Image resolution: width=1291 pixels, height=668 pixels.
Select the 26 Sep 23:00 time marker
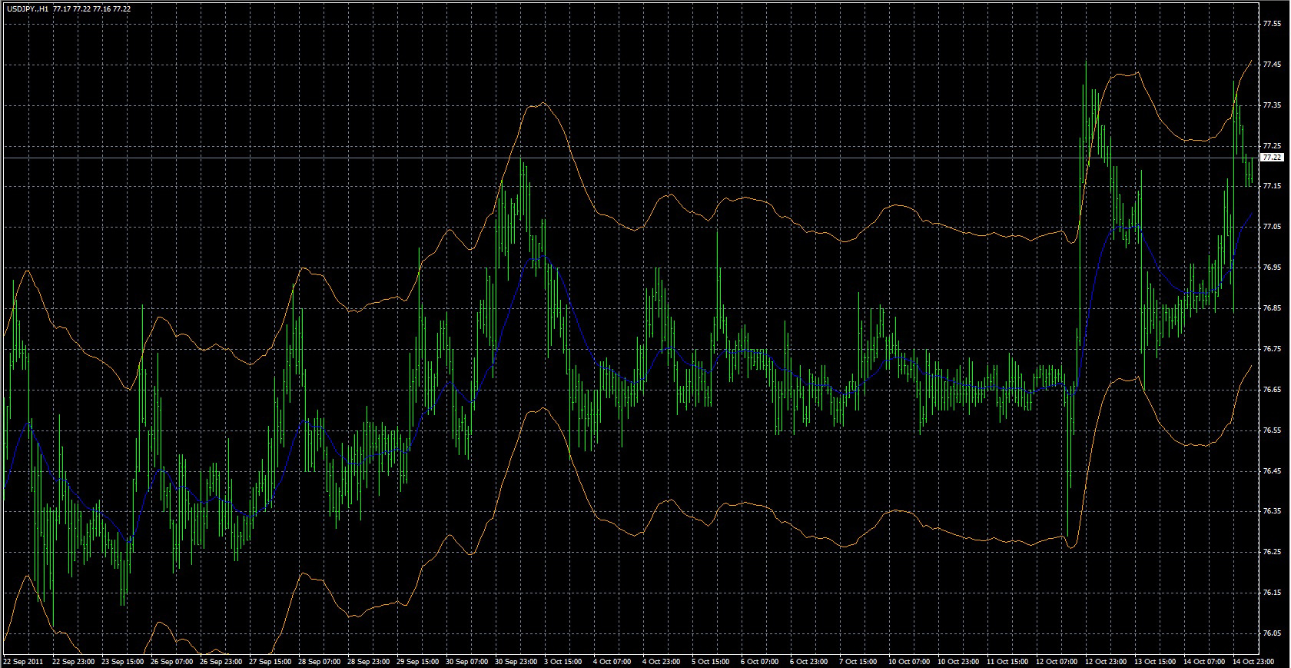click(x=221, y=661)
